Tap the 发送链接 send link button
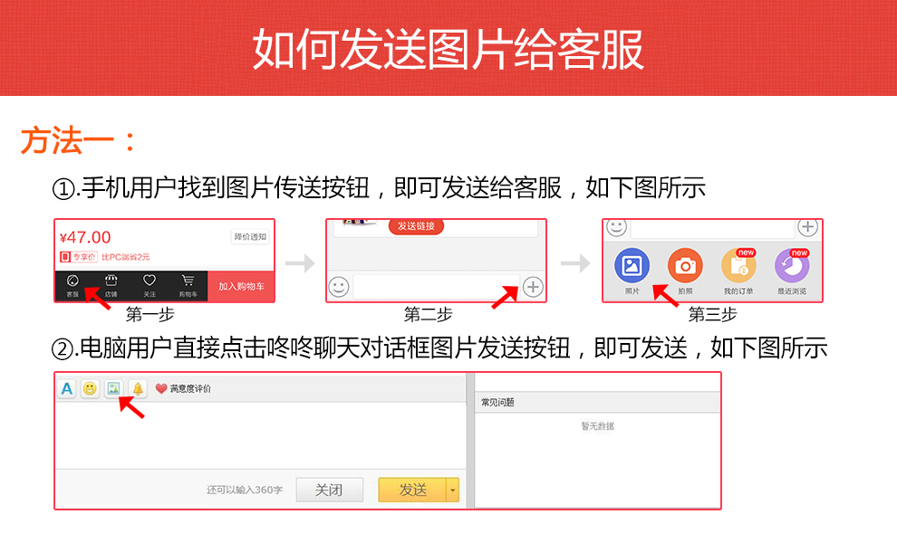This screenshot has height=543, width=897. coord(416,225)
